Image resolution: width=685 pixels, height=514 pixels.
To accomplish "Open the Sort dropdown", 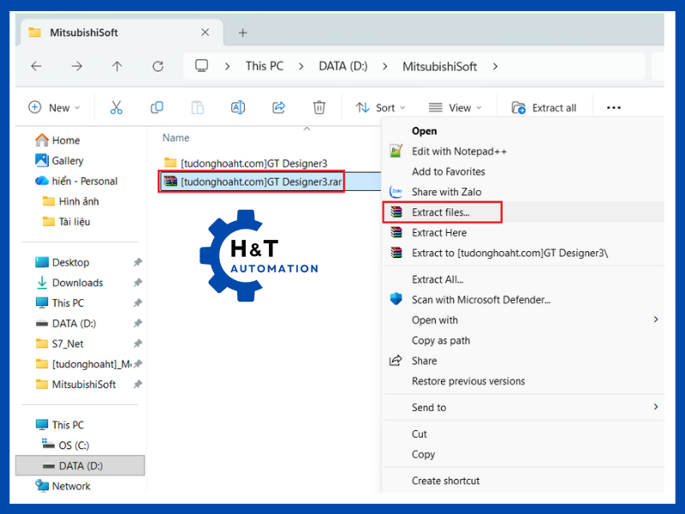I will coord(381,107).
